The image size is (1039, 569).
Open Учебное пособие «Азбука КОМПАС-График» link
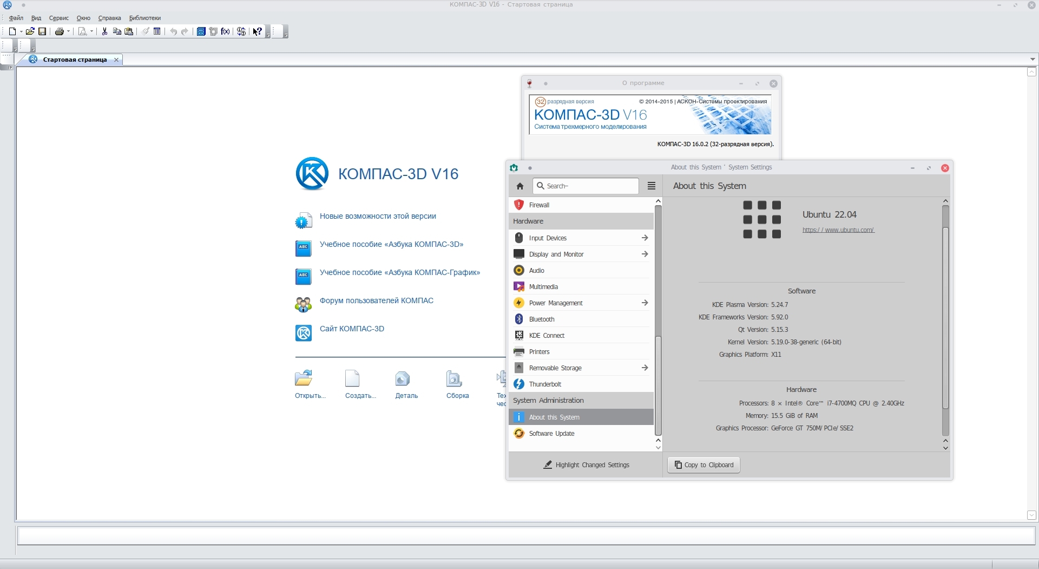(x=400, y=272)
